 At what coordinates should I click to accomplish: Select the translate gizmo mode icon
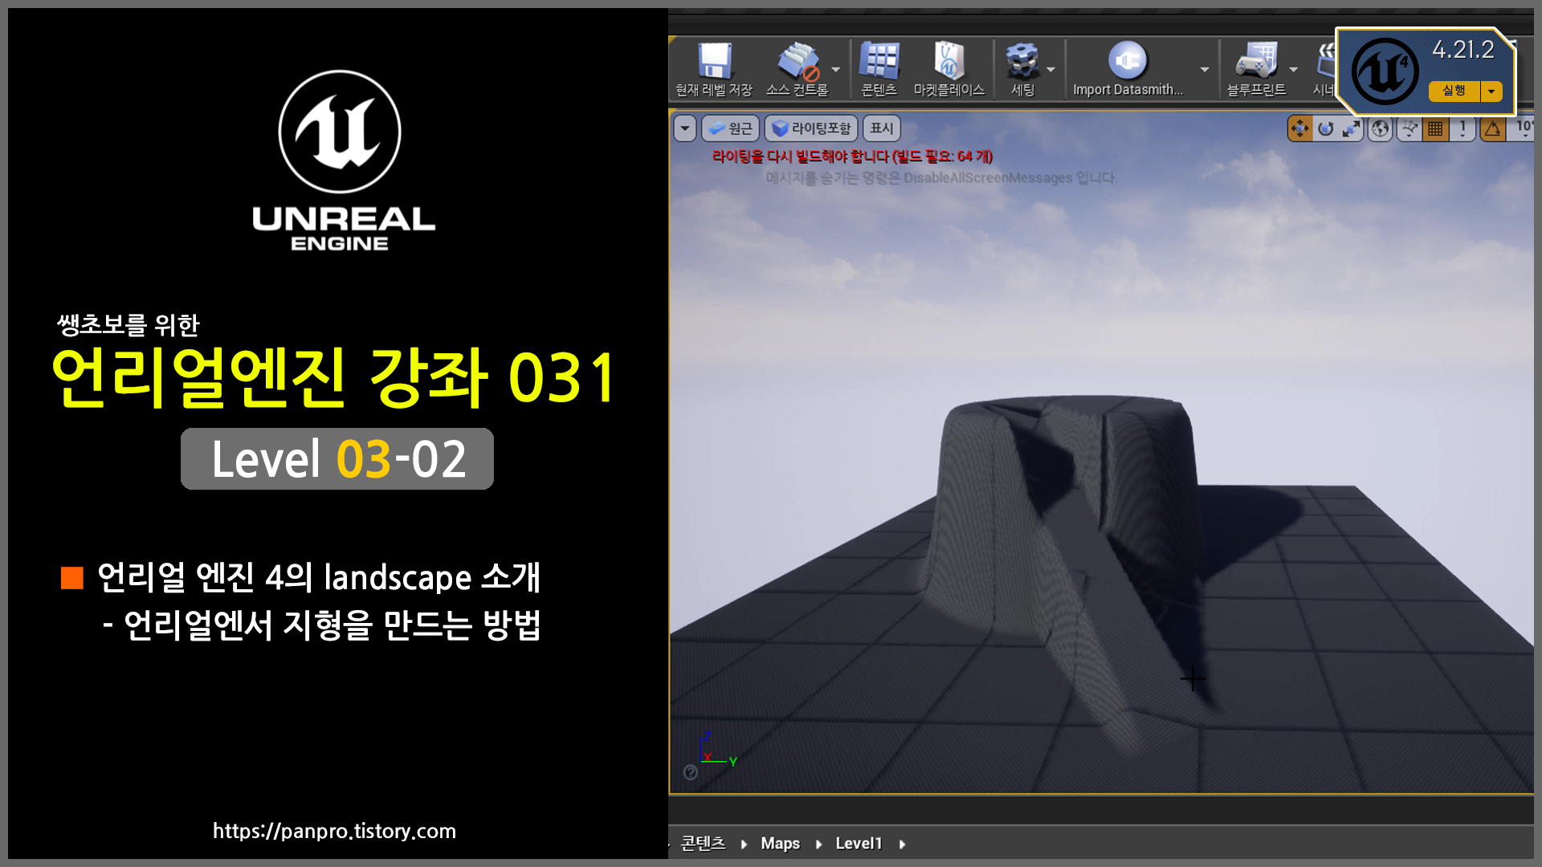point(1299,128)
